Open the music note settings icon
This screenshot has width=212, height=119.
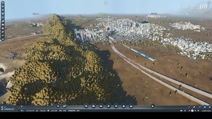(185, 111)
